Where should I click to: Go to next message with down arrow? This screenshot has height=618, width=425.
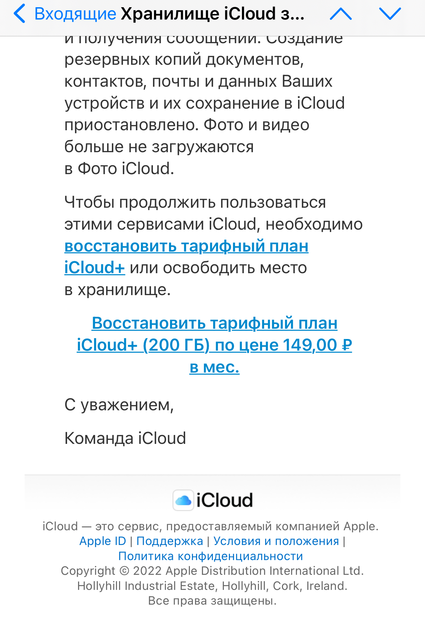390,14
